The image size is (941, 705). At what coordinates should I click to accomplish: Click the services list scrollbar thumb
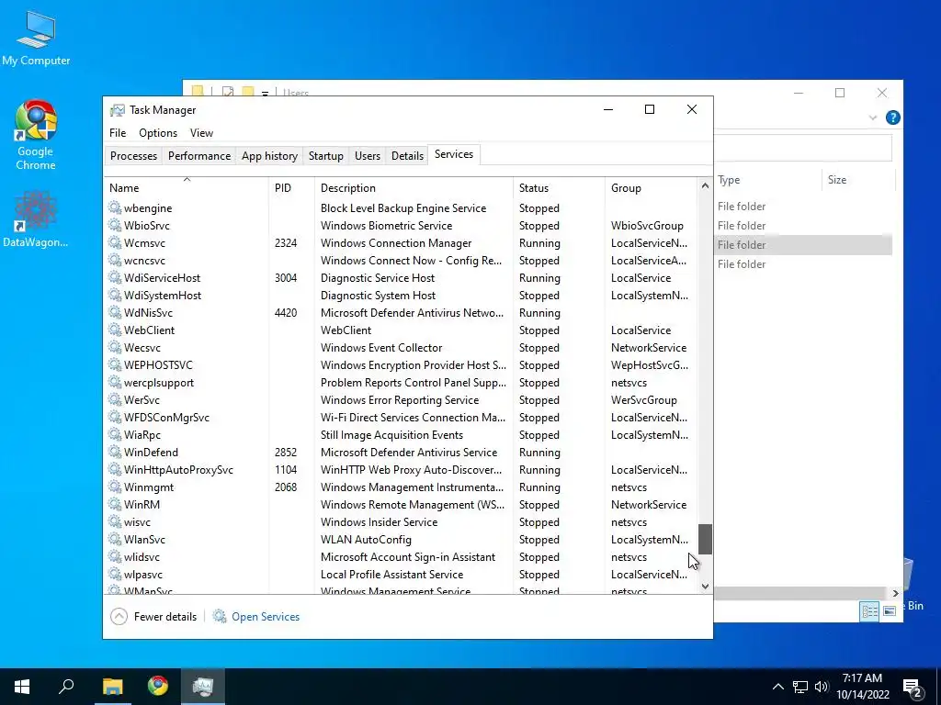pos(705,539)
